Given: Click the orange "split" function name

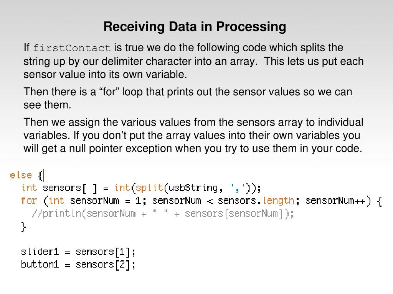Looking at the screenshot, I should tap(149, 188).
